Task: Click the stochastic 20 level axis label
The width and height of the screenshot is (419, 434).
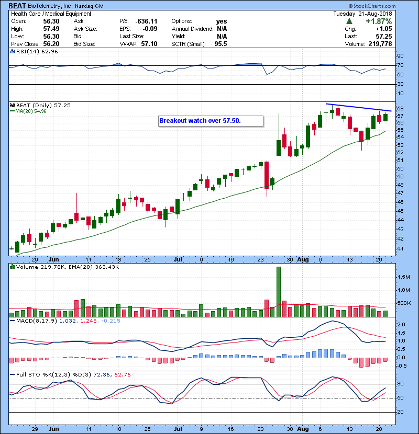Action: click(x=401, y=412)
